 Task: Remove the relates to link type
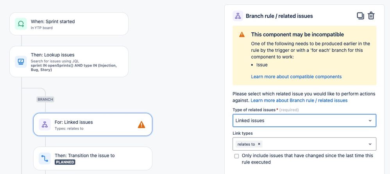[x=259, y=144]
